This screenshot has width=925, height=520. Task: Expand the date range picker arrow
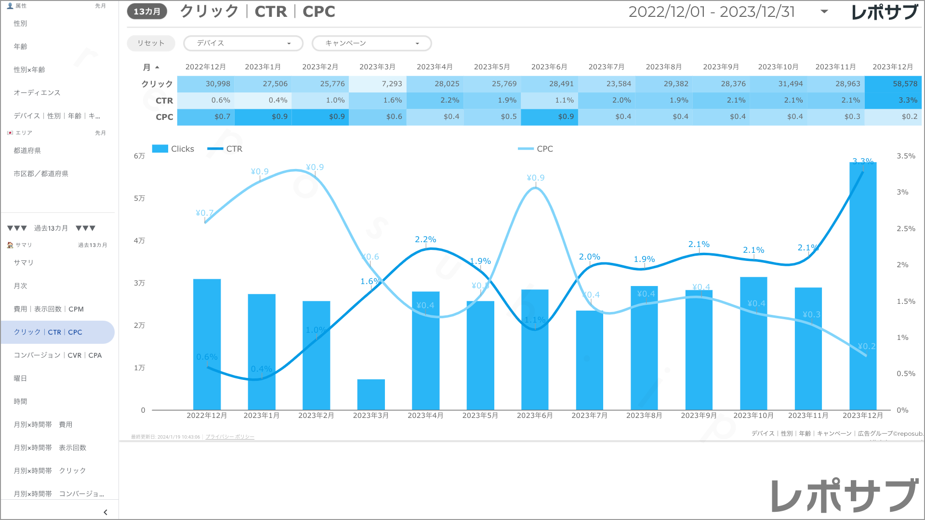tap(824, 12)
